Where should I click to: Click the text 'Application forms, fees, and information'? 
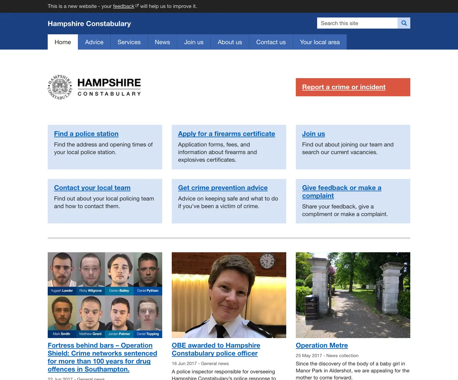(x=218, y=152)
